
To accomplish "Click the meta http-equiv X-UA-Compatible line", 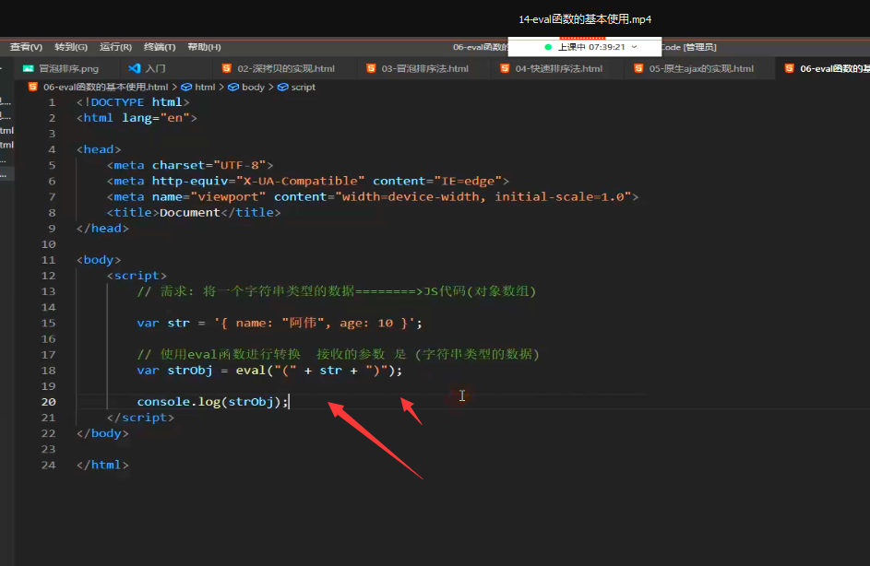I will (x=308, y=181).
